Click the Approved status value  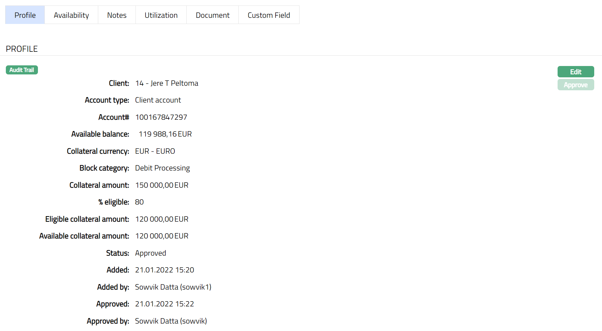click(150, 253)
